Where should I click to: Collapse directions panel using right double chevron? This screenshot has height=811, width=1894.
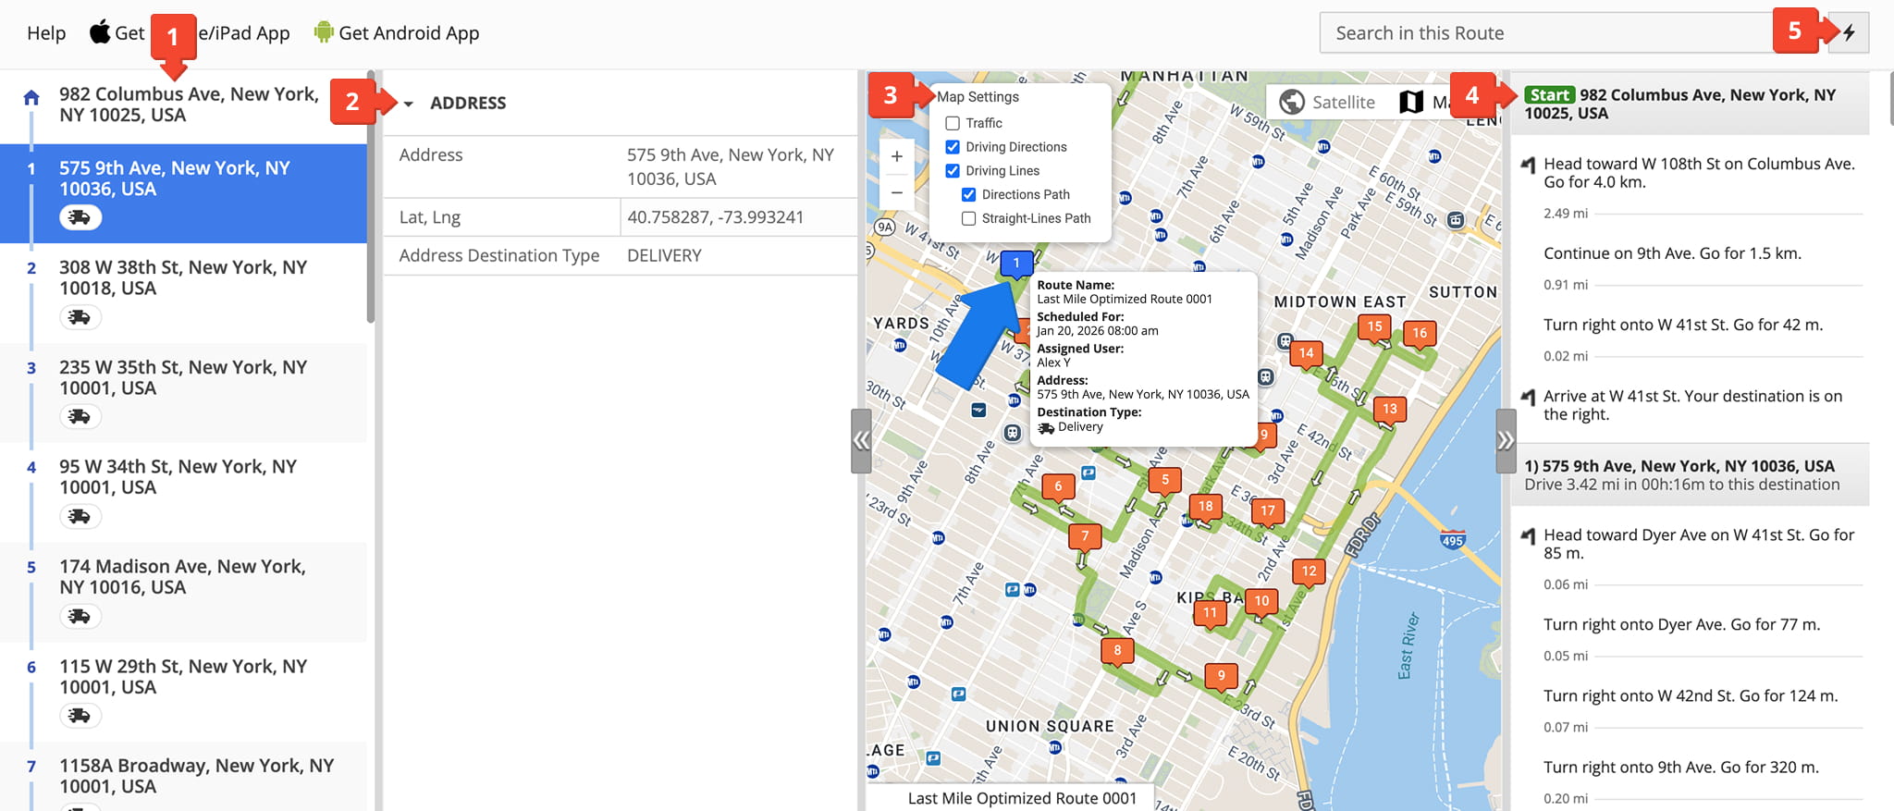pos(1505,440)
